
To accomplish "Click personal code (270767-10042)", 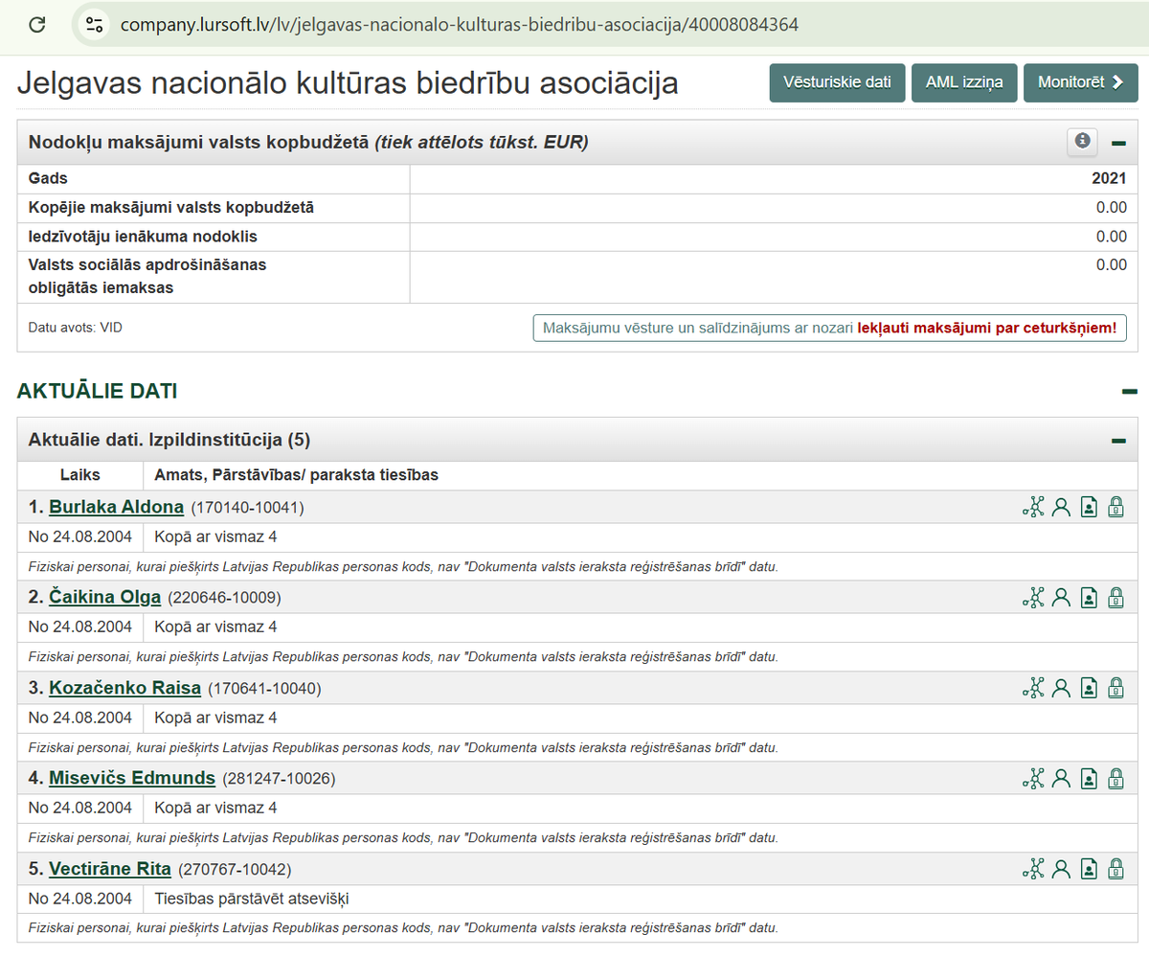I will click(235, 870).
